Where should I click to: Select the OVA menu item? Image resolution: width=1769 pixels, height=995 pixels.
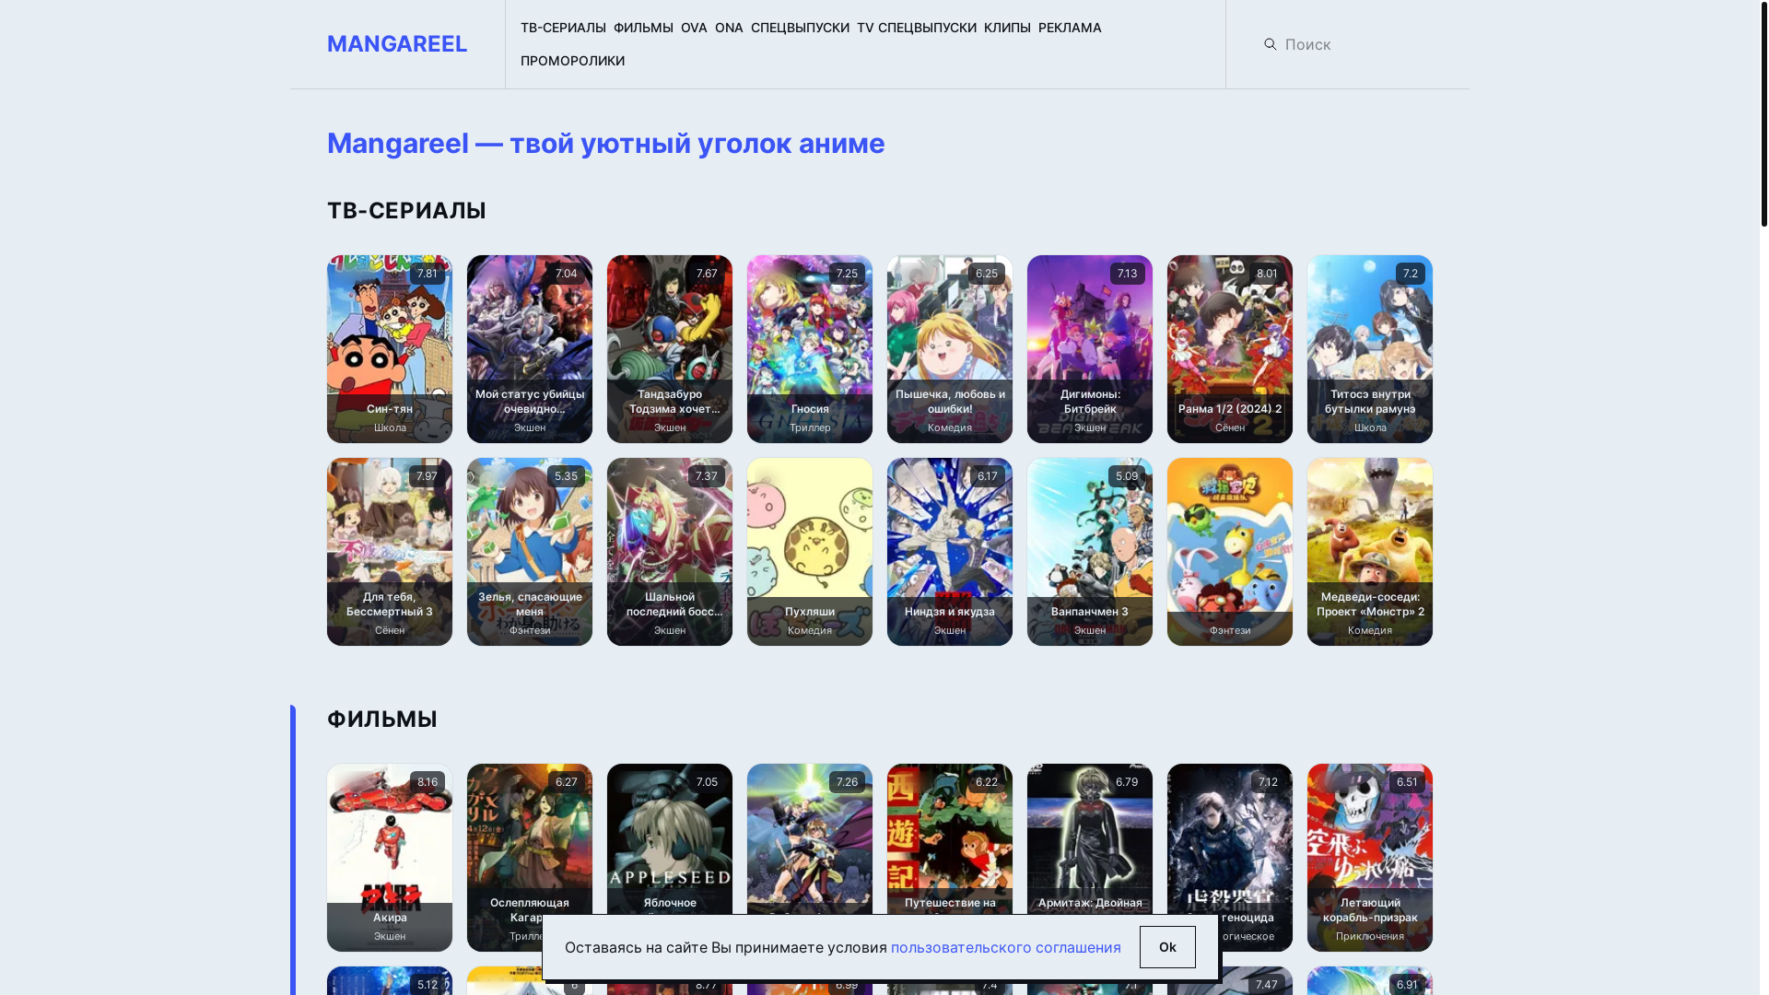pyautogui.click(x=694, y=28)
